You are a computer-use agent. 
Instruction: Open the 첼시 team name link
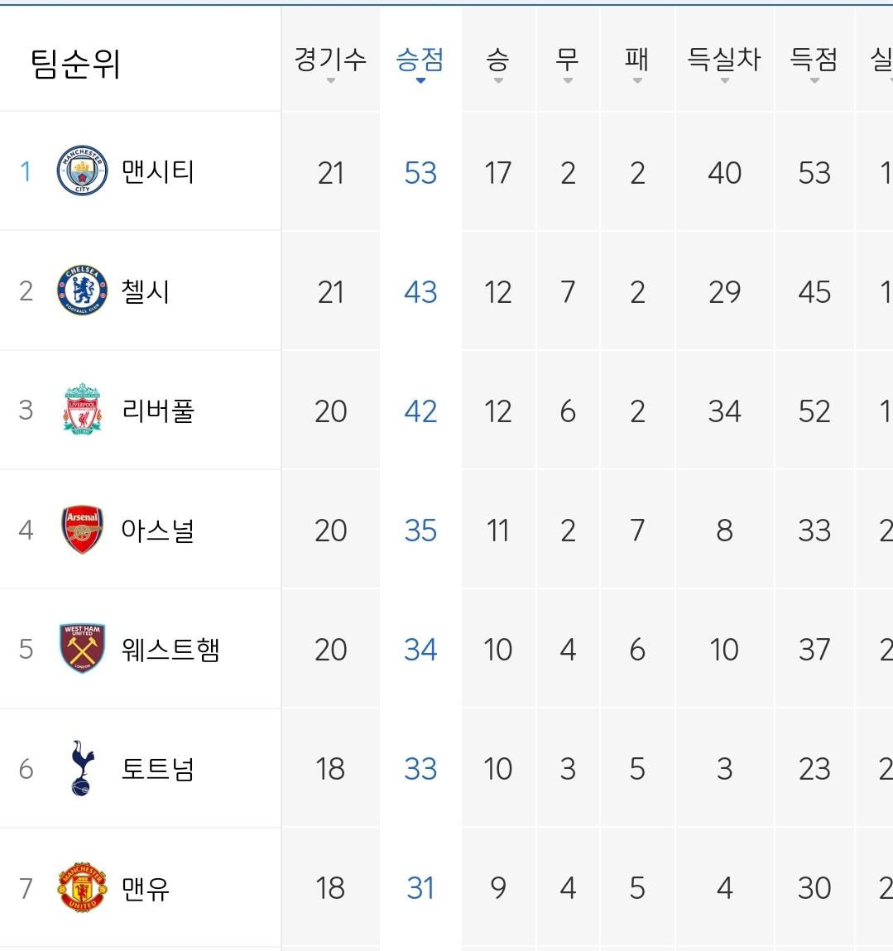(x=146, y=291)
